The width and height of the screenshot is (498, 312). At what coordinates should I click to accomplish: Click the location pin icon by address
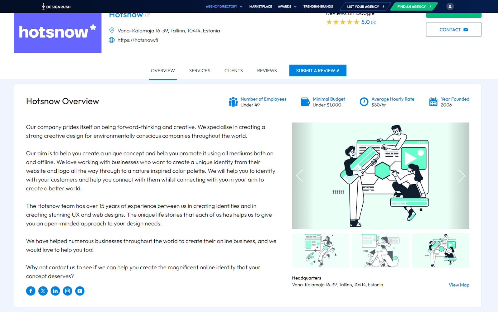coord(112,31)
